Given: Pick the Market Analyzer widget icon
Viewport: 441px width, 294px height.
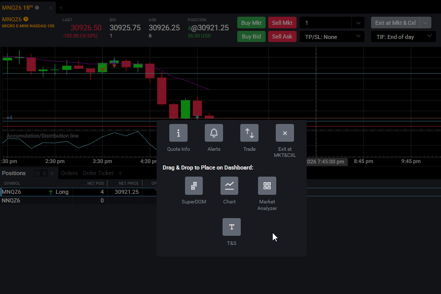Looking at the screenshot, I should click(267, 186).
